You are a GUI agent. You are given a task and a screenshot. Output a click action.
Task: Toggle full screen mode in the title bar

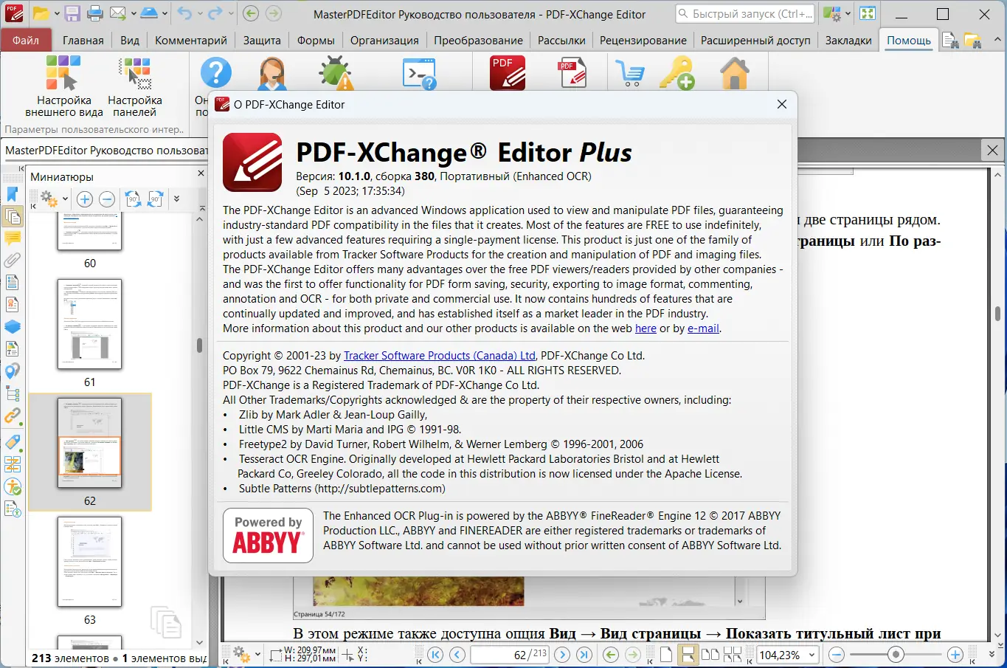868,13
